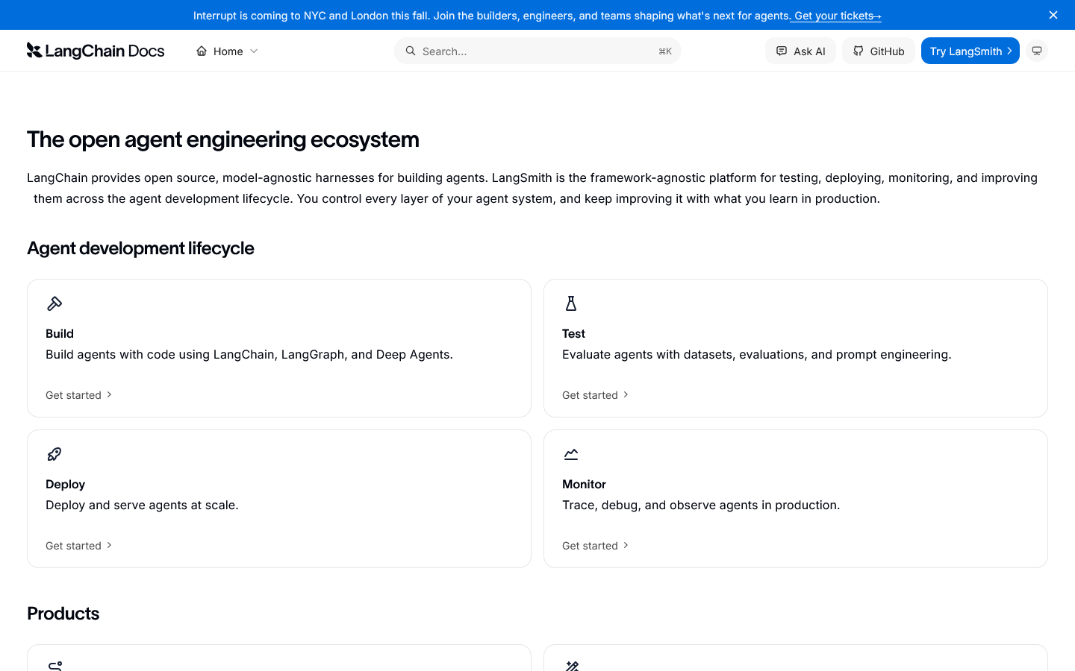The width and height of the screenshot is (1075, 671).
Task: Open Get started in Build card
Action: 79,395
